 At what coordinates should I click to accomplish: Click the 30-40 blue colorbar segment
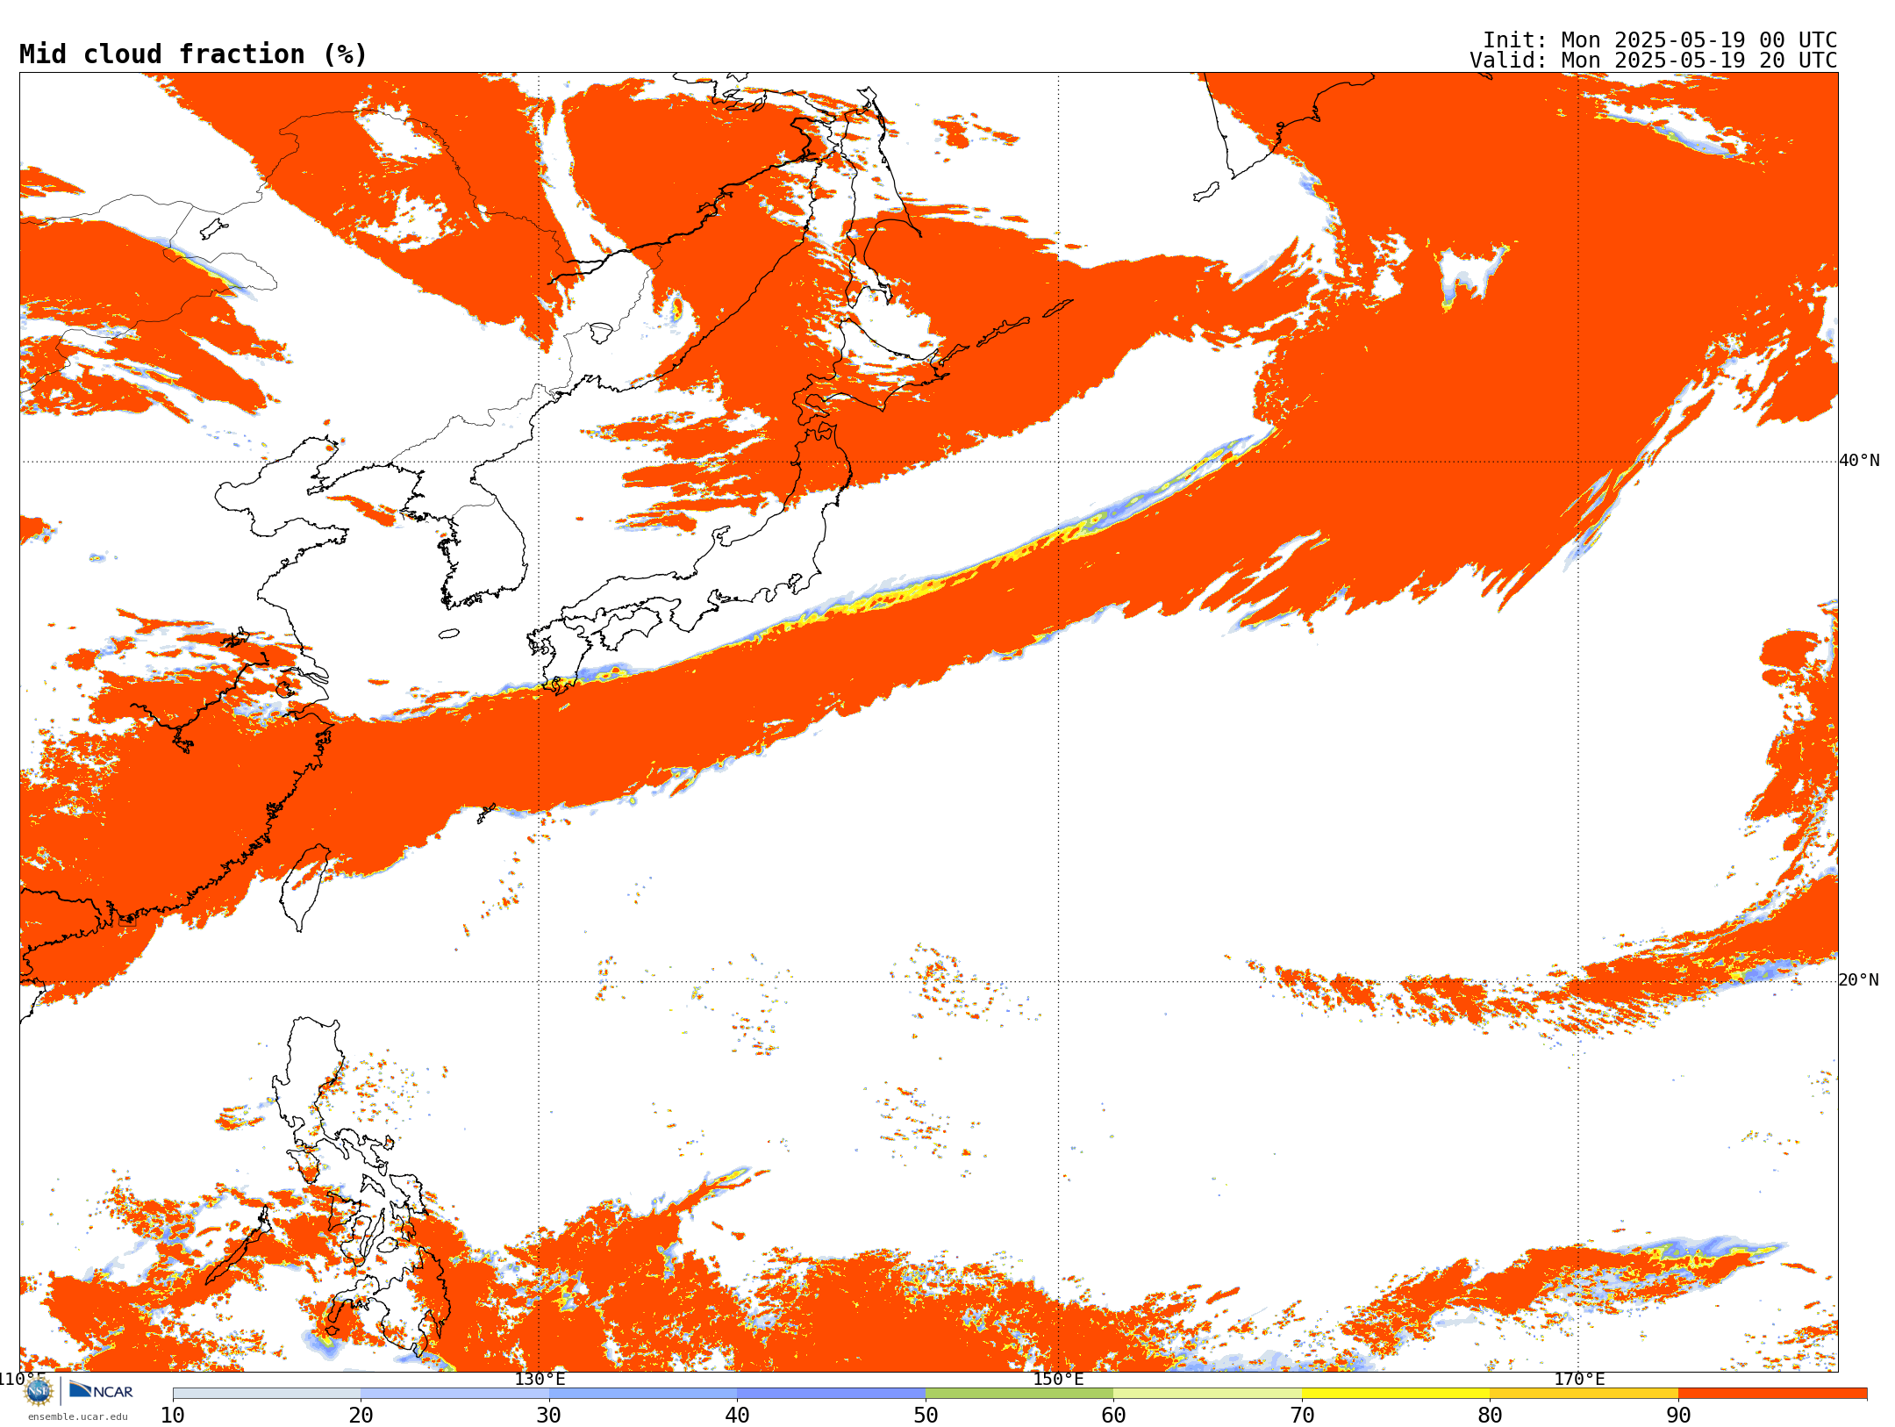(643, 1394)
